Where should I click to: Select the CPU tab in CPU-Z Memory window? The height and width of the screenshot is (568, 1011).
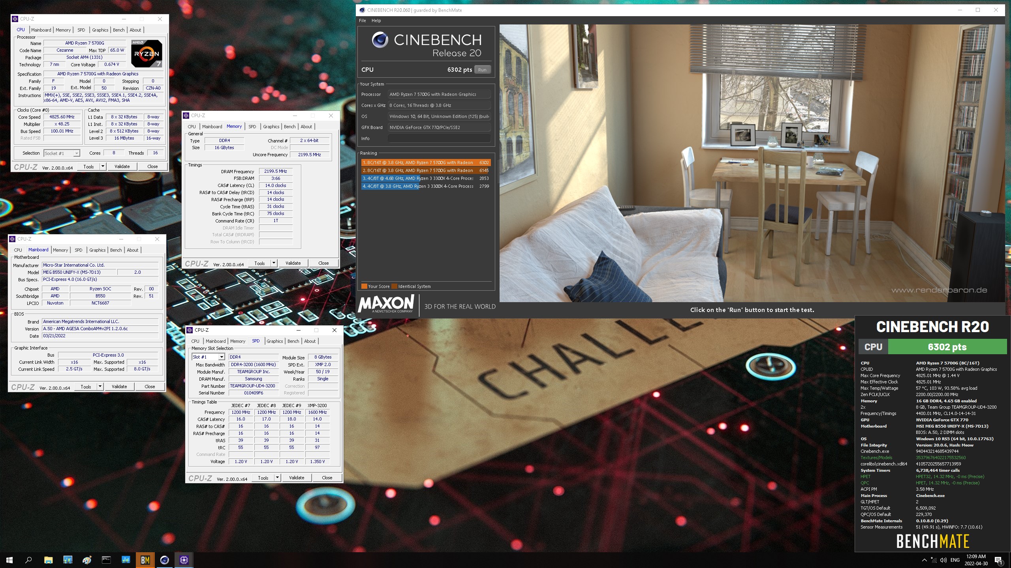click(192, 127)
